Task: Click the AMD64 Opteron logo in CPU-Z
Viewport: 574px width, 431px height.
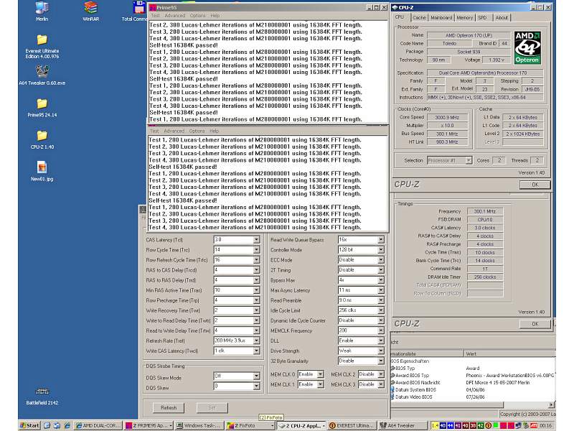Action: coord(527,47)
